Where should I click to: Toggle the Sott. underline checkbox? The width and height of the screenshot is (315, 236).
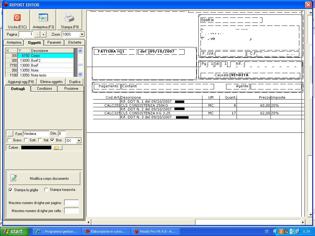(x=26, y=140)
